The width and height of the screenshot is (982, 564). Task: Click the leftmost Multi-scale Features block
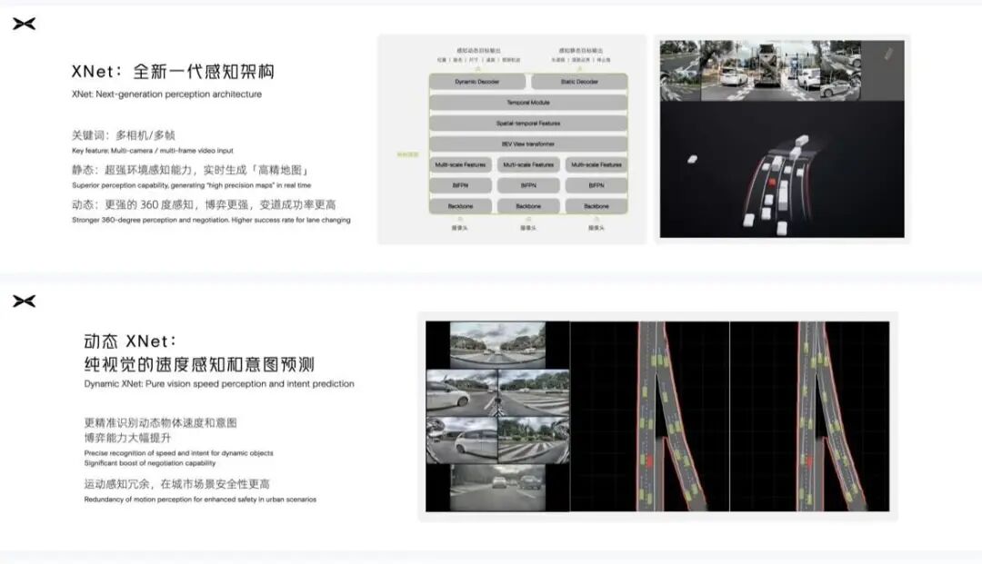(460, 165)
